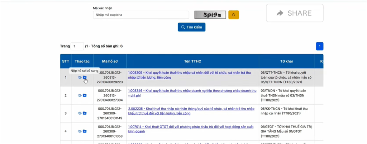View record details in row 2
Image resolution: width=367 pixels, height=144 pixels.
(x=80, y=95)
